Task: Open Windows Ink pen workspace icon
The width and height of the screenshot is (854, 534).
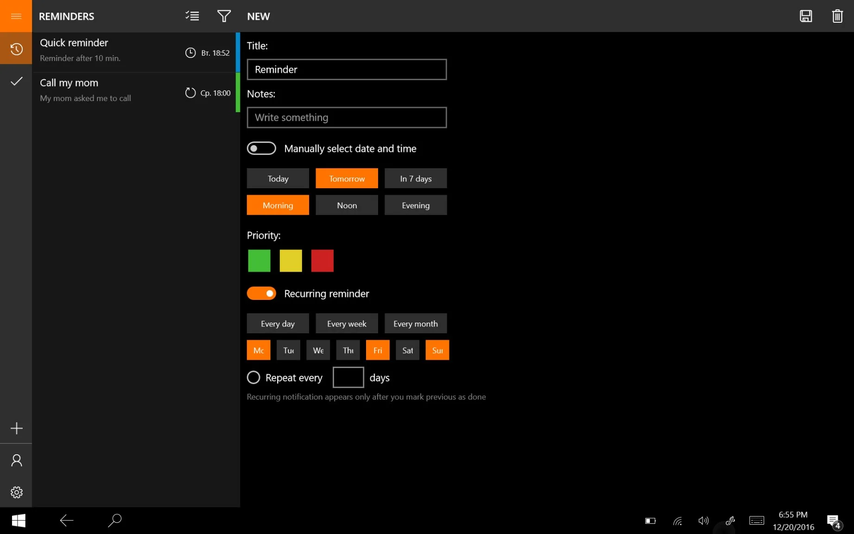Action: coord(730,521)
